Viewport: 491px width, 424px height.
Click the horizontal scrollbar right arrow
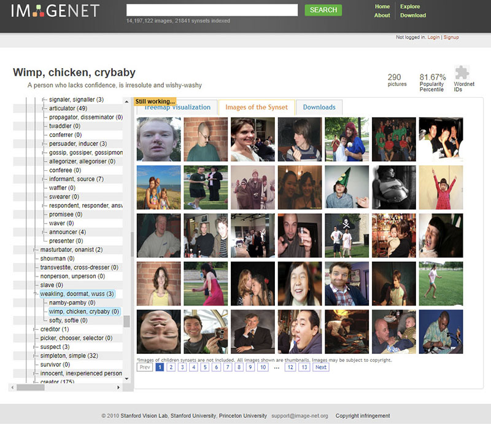pos(118,387)
